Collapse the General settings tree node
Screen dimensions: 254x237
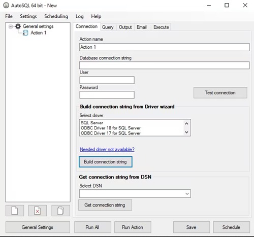coord(11,26)
